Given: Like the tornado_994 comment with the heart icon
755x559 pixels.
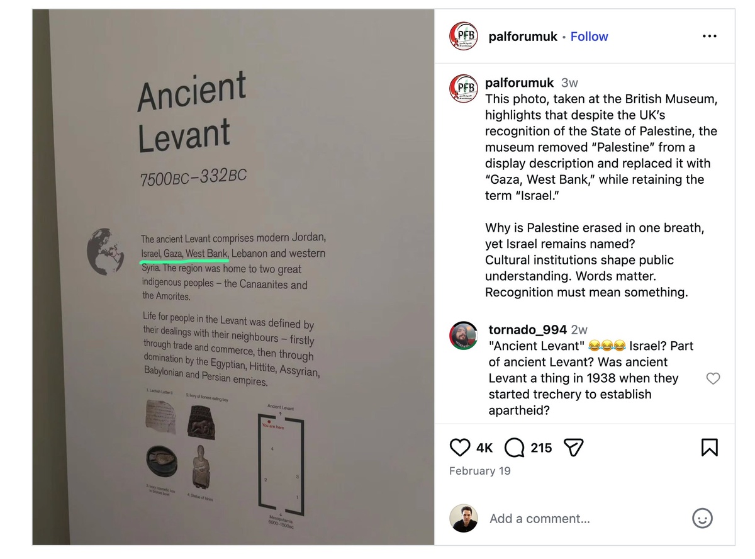Looking at the screenshot, I should pyautogui.click(x=713, y=378).
